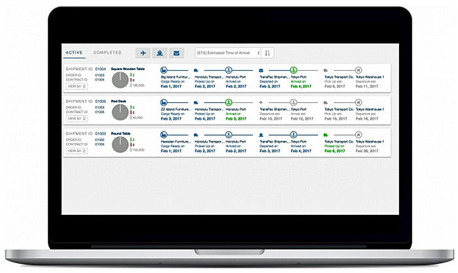Click Feb 15, 2017 pick up estimate
Screen dimensions: 458x273
click(336, 118)
